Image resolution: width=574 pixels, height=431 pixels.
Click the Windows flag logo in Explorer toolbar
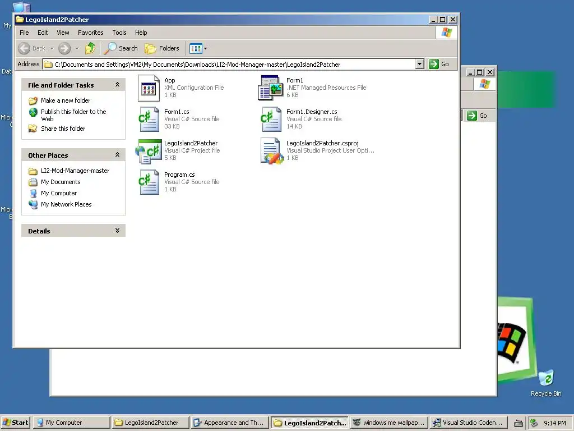[x=447, y=33]
